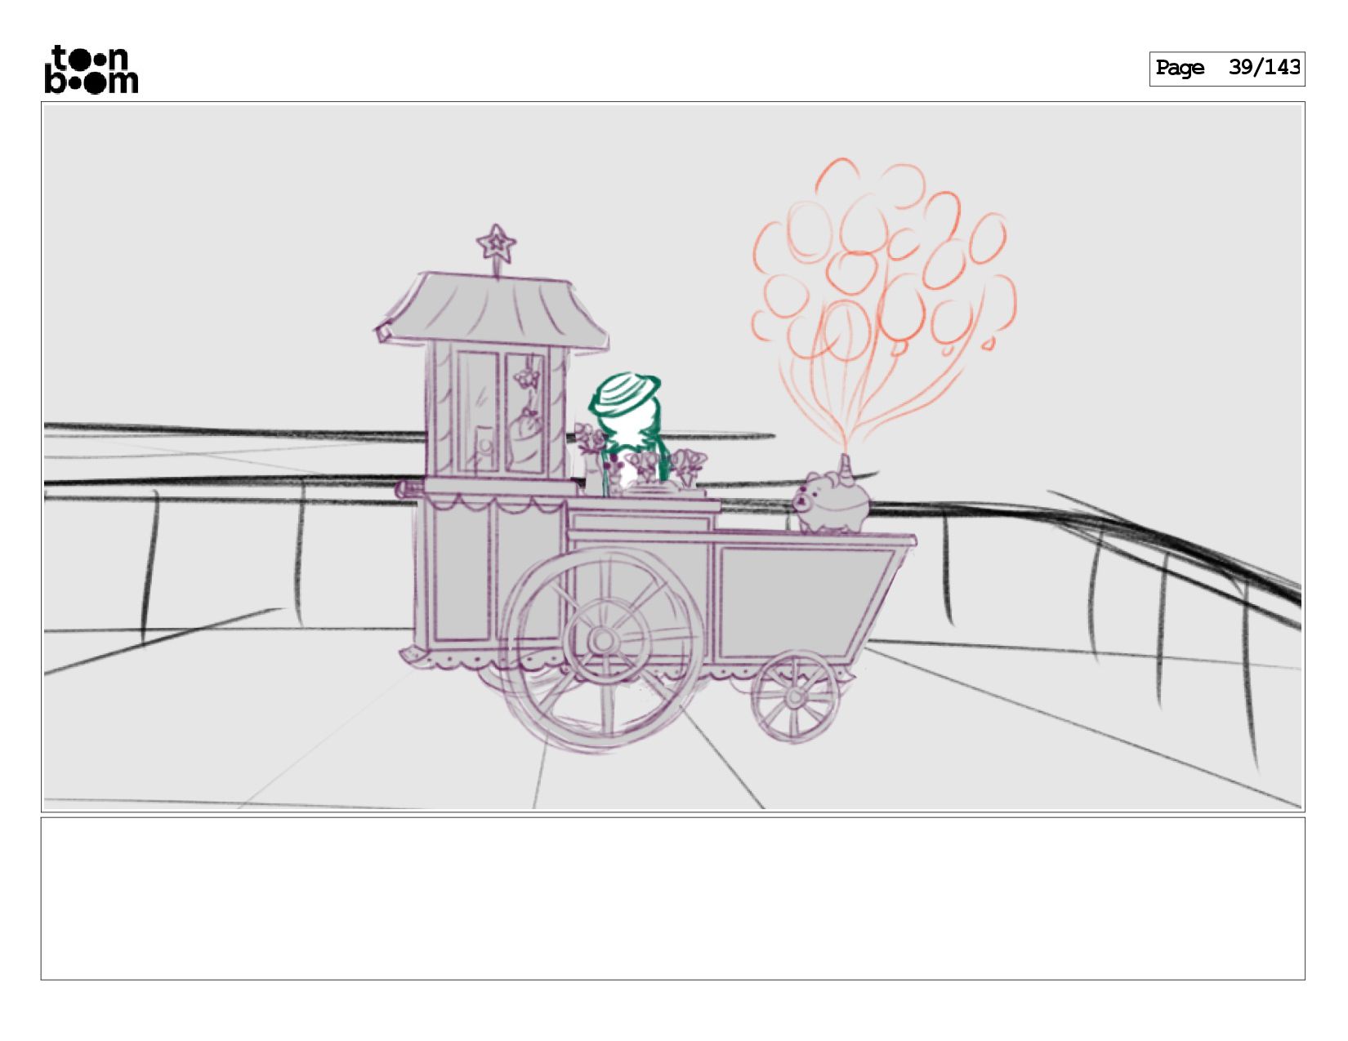Image resolution: width=1348 pixels, height=1041 pixels.
Task: Click the empty caption box below the panel
Action: point(673,898)
